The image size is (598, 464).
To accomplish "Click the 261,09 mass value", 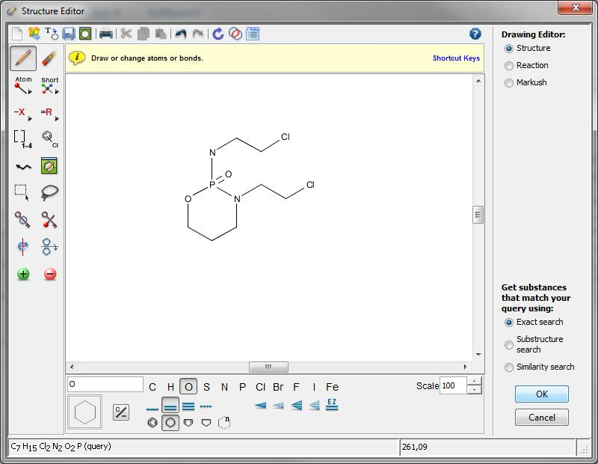I will pos(415,447).
